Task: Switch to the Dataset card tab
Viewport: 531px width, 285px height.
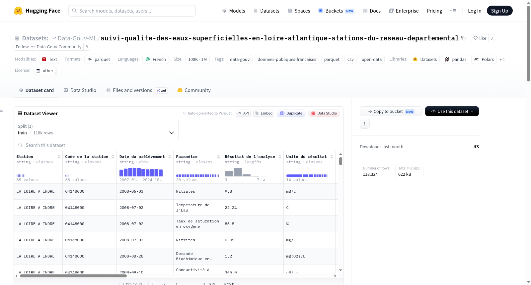Action: (36, 90)
